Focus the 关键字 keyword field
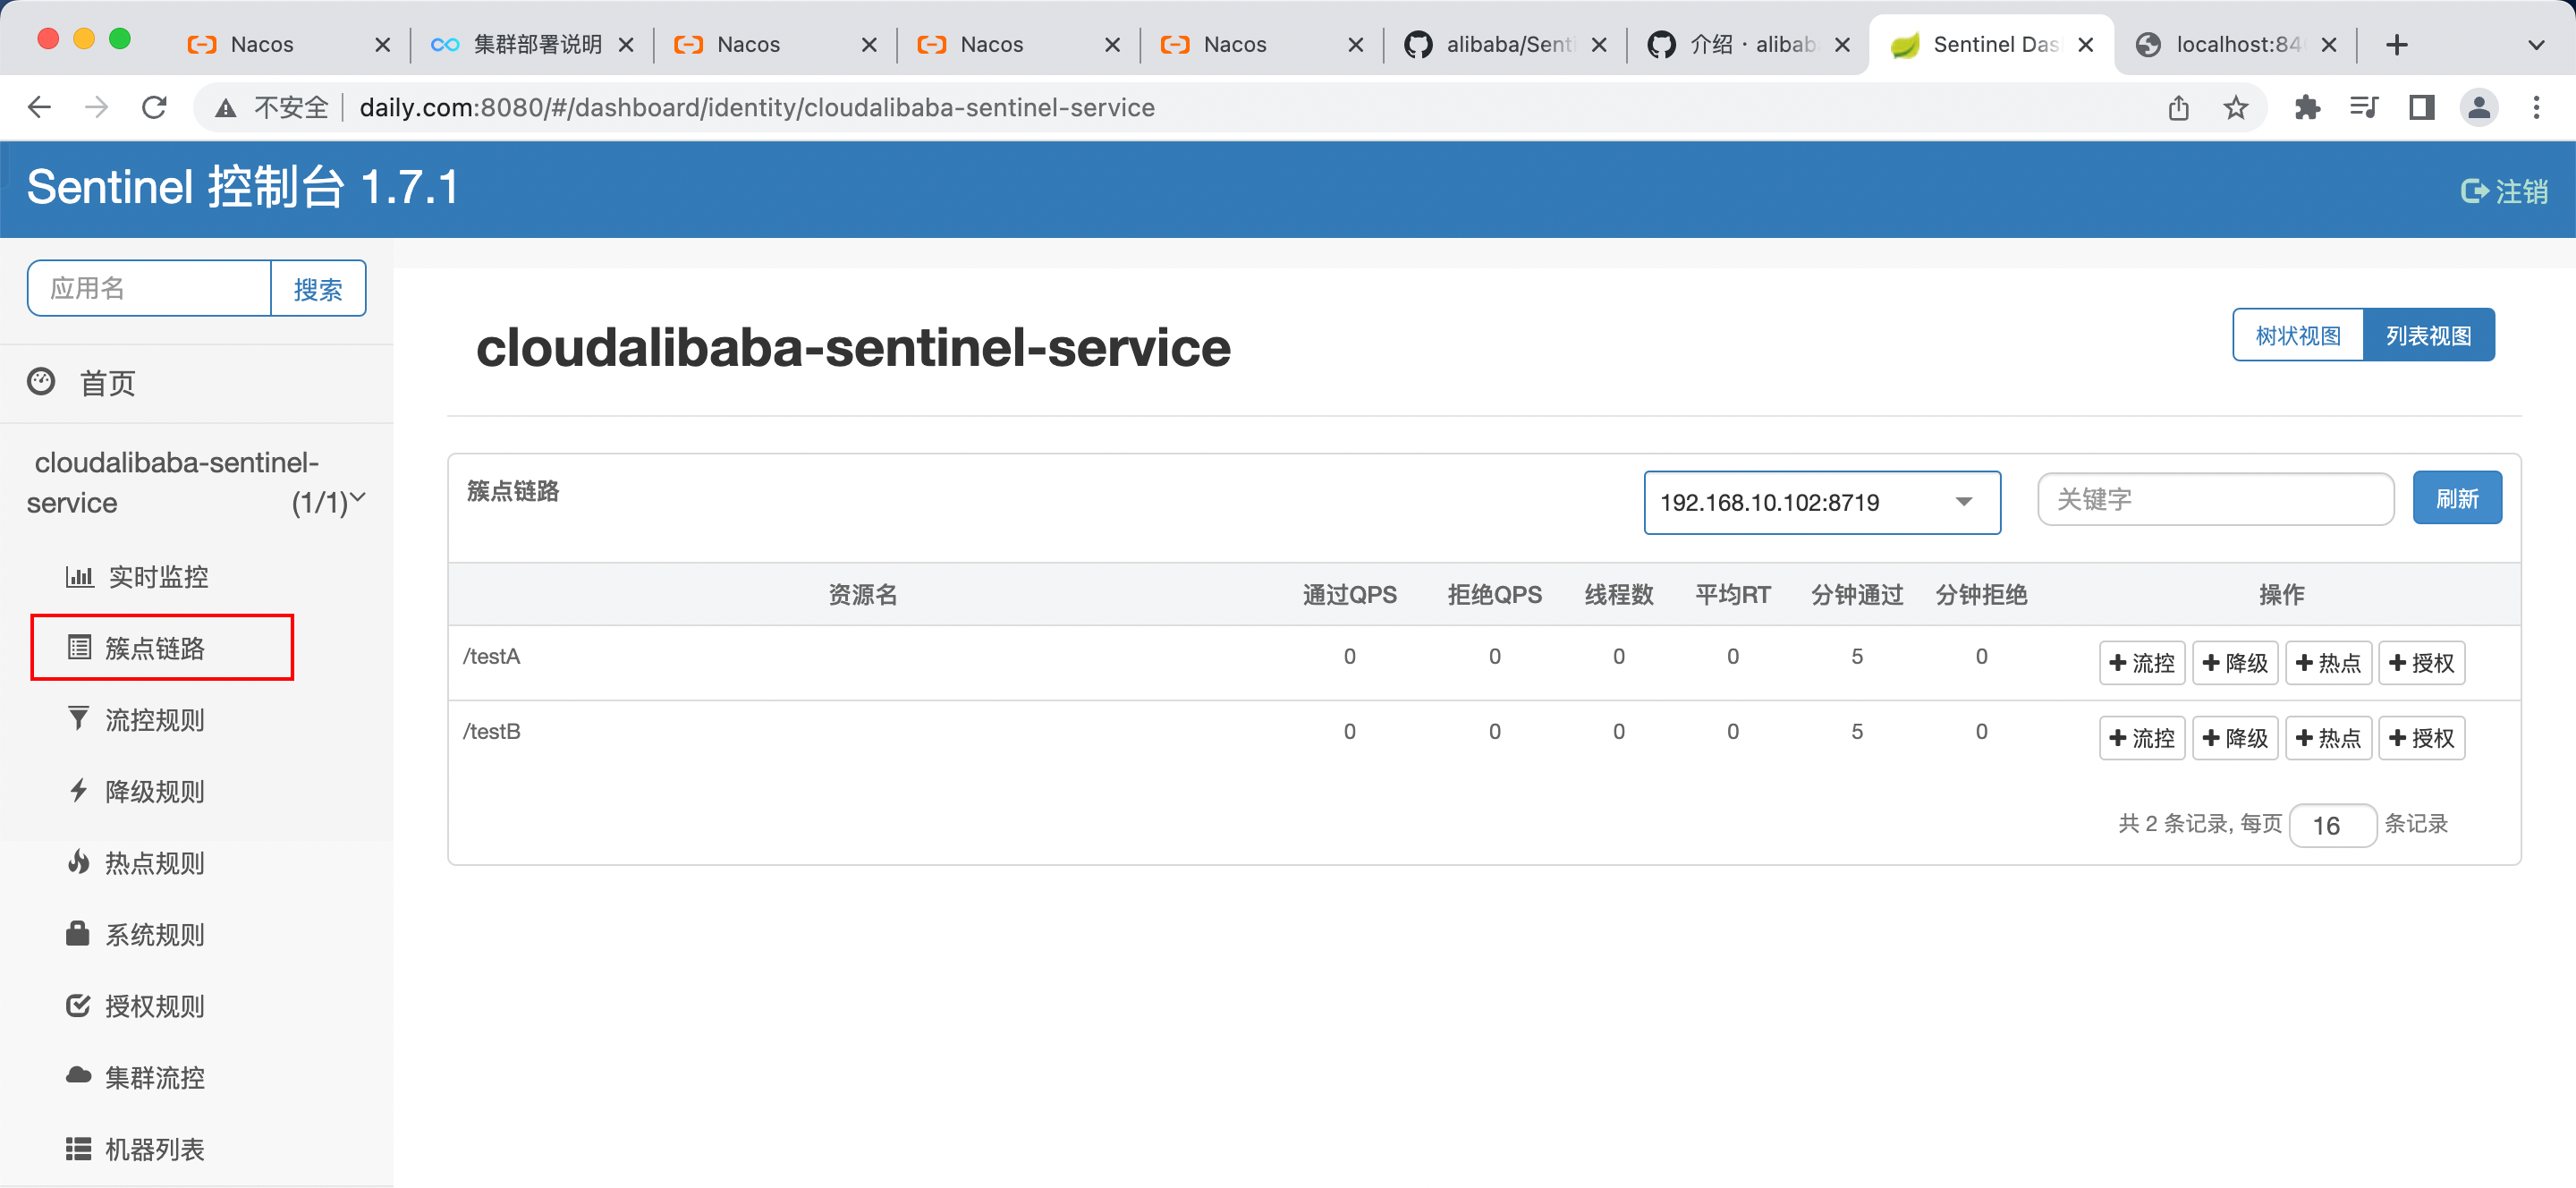The width and height of the screenshot is (2576, 1188). tap(2215, 499)
